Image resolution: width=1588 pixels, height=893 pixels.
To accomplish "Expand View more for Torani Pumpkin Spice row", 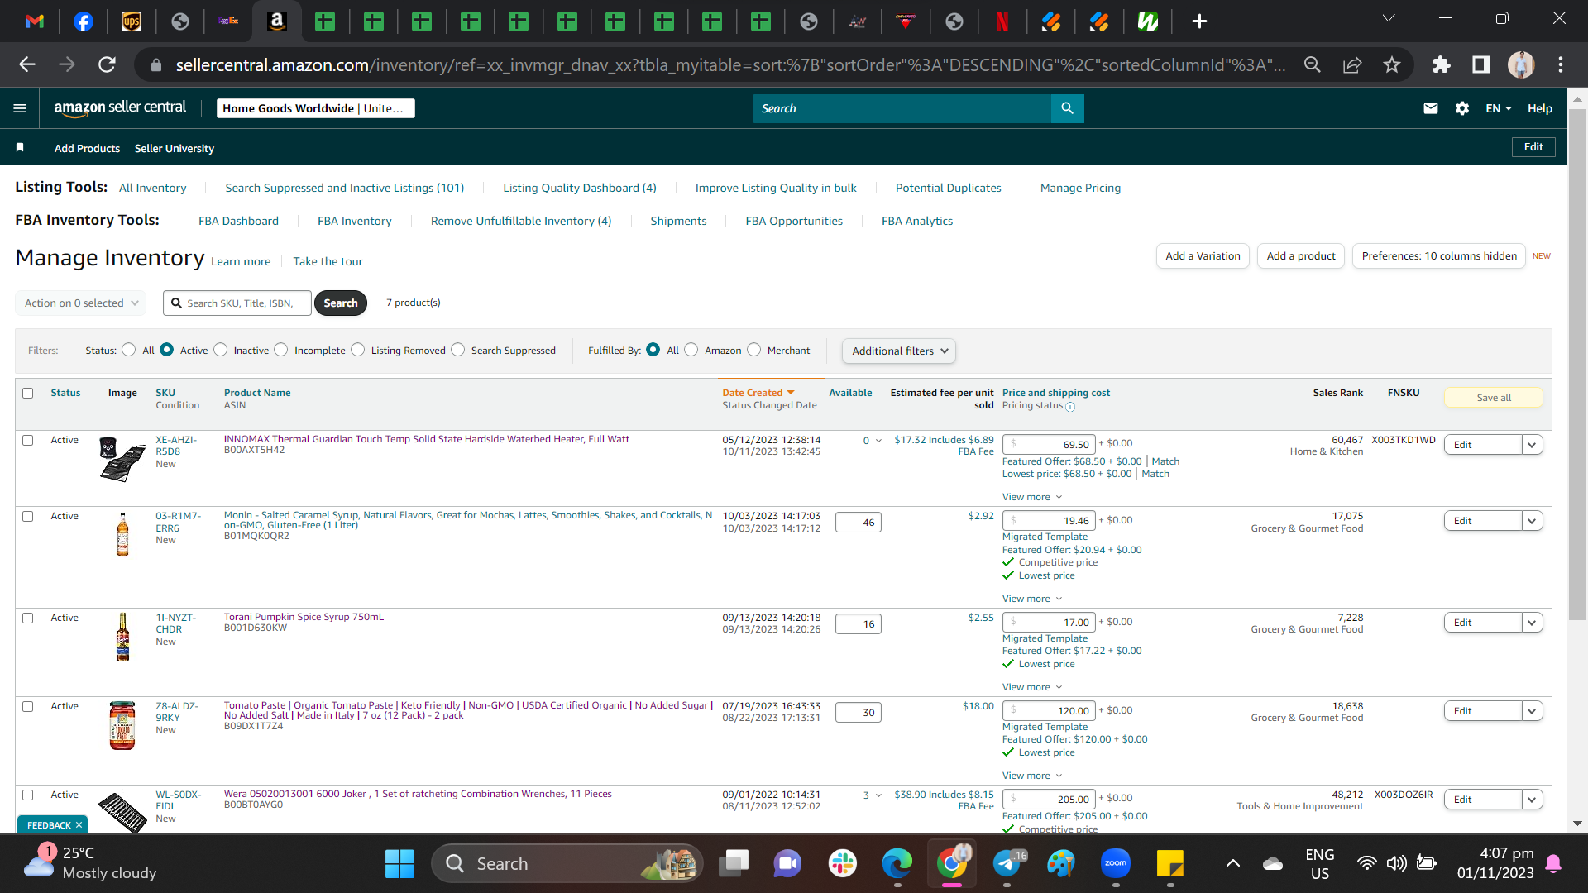I will pyautogui.click(x=1032, y=687).
